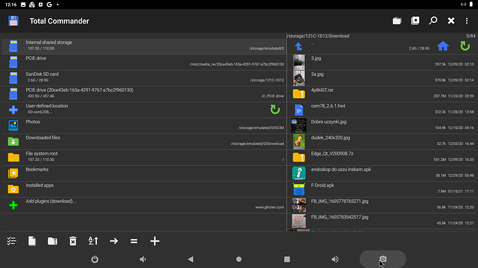
Task: Select the Edge_Qt_V200908.7z archive
Action: tap(382, 157)
